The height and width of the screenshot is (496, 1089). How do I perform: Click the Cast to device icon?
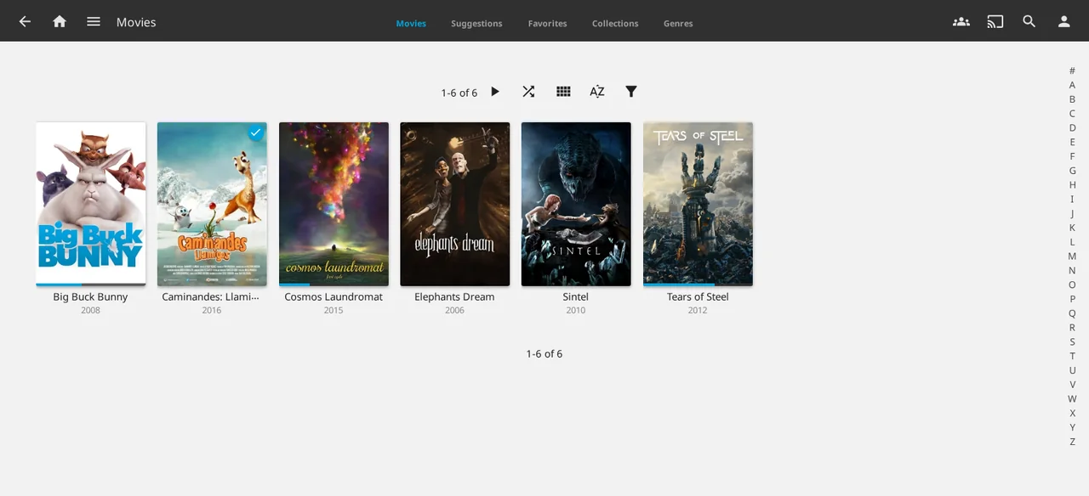995,22
